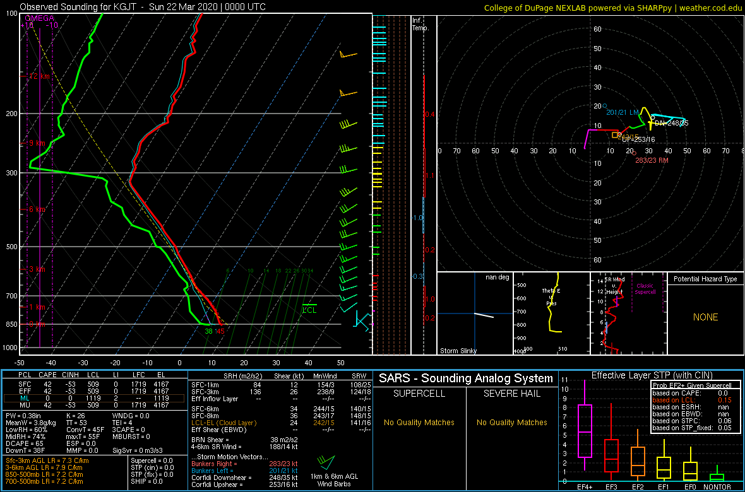The width and height of the screenshot is (745, 492).
Task: Click 3-6km AGL LR = 7.9 C/km
Action: [45, 468]
